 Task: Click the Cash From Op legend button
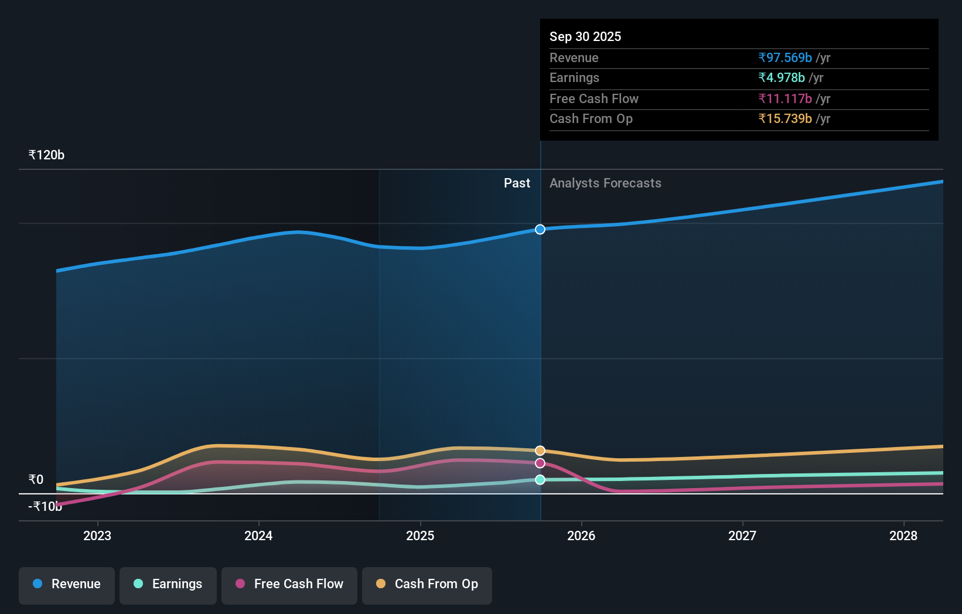(x=427, y=584)
